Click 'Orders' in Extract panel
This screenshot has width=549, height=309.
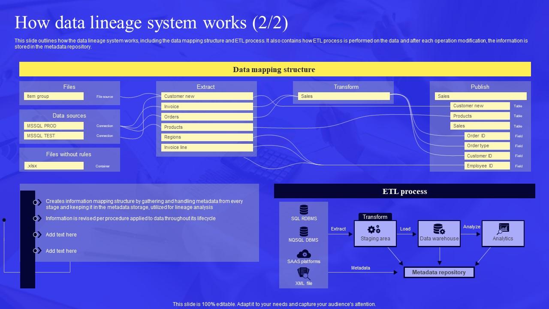coord(207,117)
